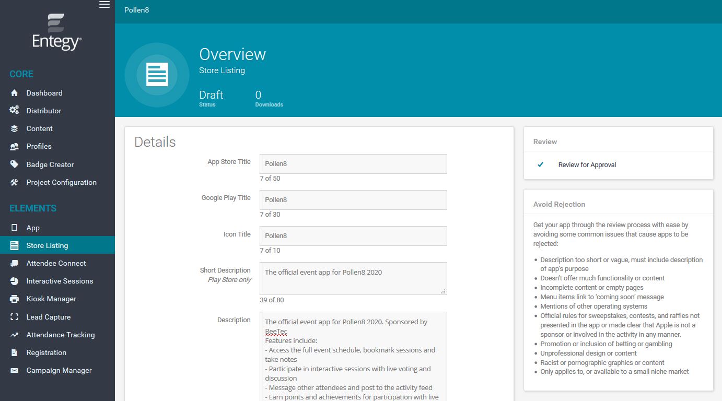Image resolution: width=722 pixels, height=401 pixels.
Task: Click the Badge Creator tag icon
Action: (15, 164)
